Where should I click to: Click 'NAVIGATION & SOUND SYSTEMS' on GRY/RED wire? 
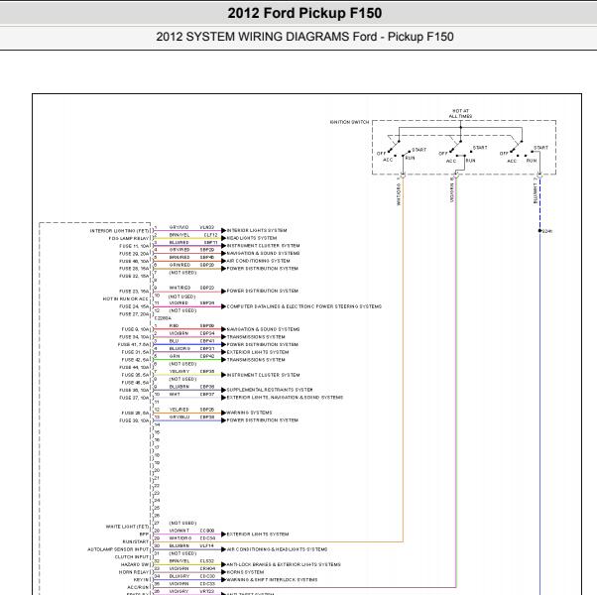tap(263, 253)
